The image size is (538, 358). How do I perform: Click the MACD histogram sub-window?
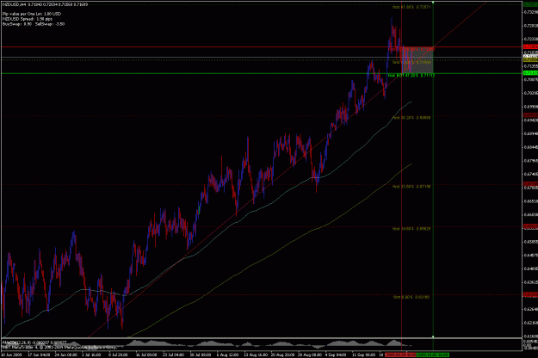click(x=261, y=344)
